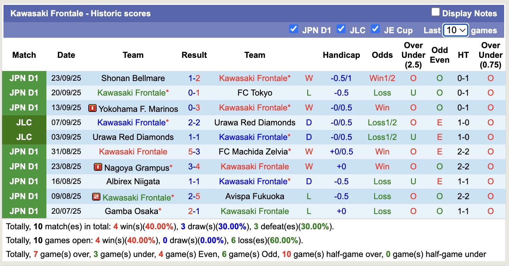Open Shonan Bellmare team page
The image size is (509, 266).
click(133, 78)
